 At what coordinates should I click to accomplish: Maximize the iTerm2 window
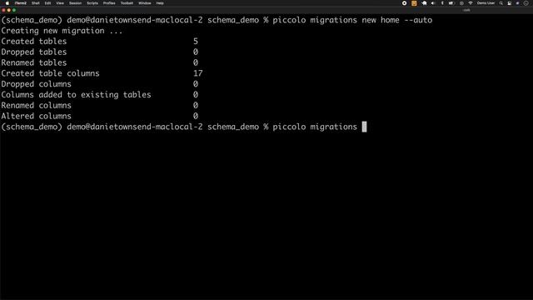[x=14, y=10]
